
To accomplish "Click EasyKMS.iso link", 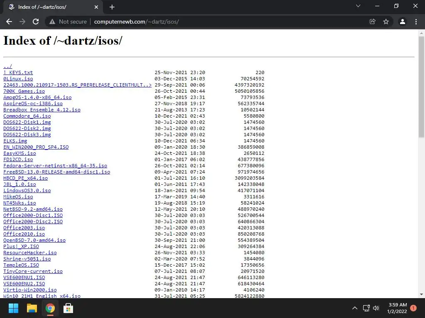I will pyautogui.click(x=20, y=153).
